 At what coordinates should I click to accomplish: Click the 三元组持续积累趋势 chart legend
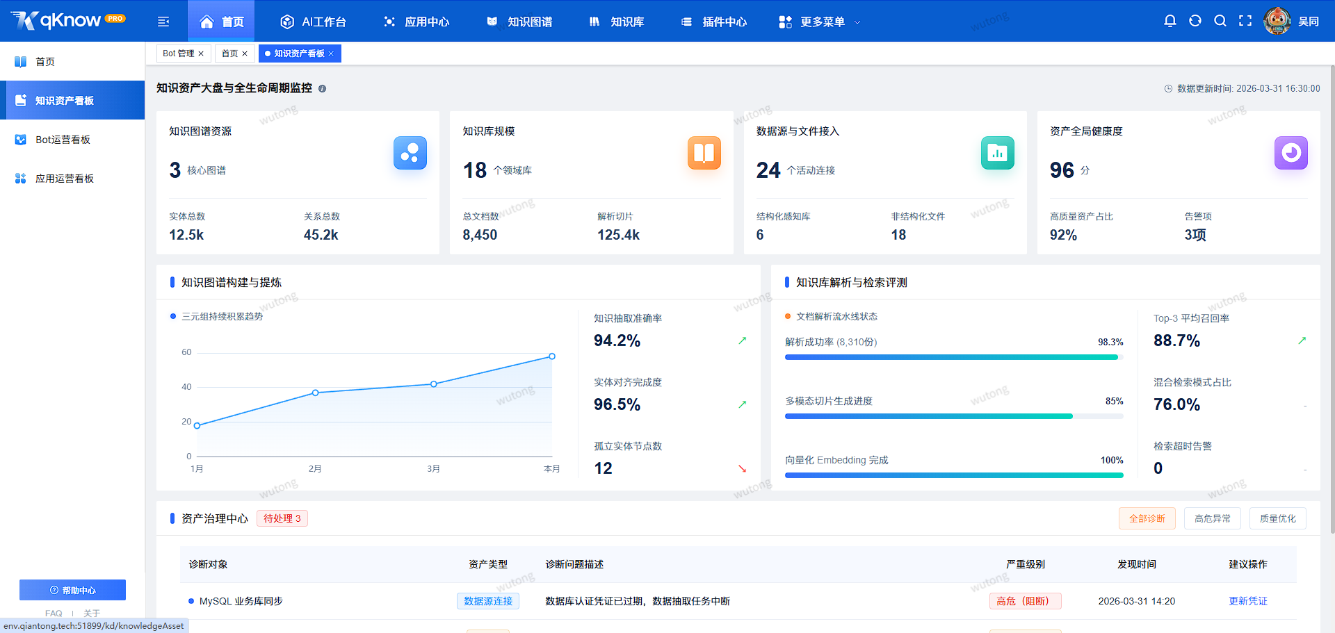point(217,316)
